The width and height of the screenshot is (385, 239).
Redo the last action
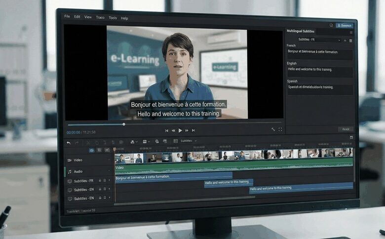pyautogui.click(x=77, y=143)
